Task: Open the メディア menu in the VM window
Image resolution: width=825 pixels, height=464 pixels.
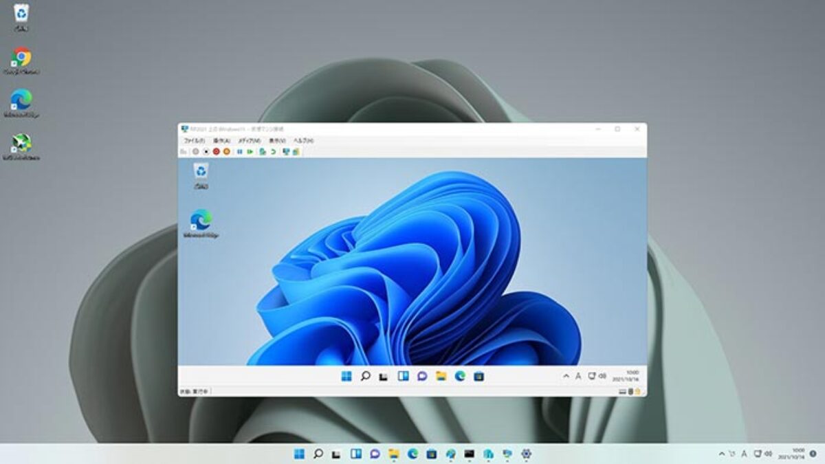Action: [x=249, y=140]
